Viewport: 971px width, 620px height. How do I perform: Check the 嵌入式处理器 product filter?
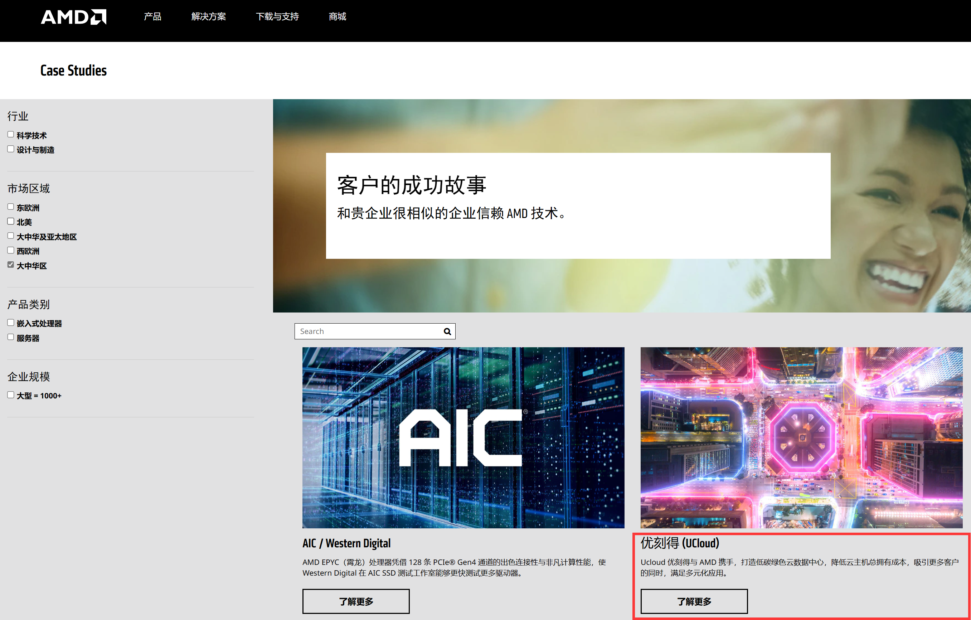10,322
